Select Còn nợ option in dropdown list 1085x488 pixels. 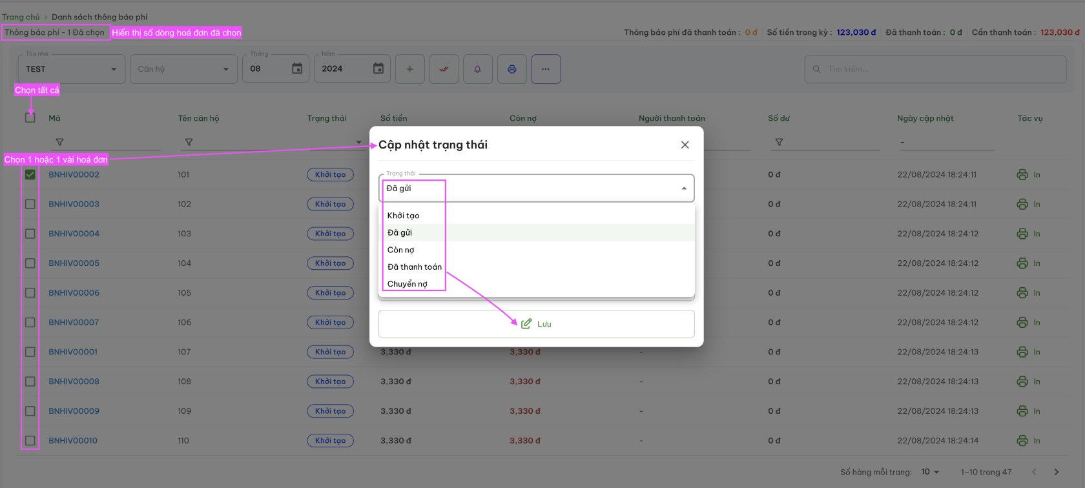tap(537, 250)
